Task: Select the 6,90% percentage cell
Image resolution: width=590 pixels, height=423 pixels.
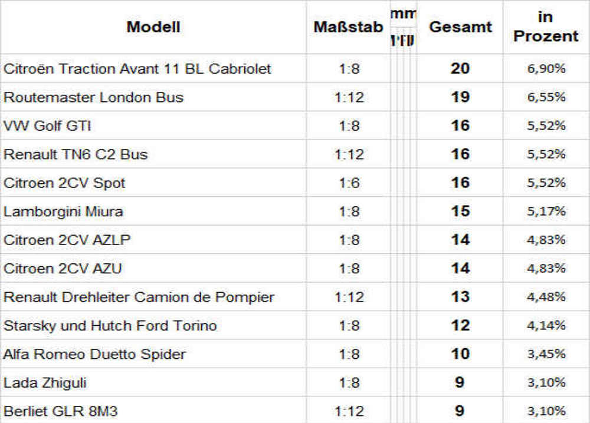Action: tap(546, 69)
